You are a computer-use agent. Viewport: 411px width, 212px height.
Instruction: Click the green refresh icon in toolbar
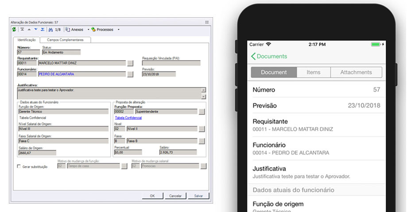tap(14, 30)
